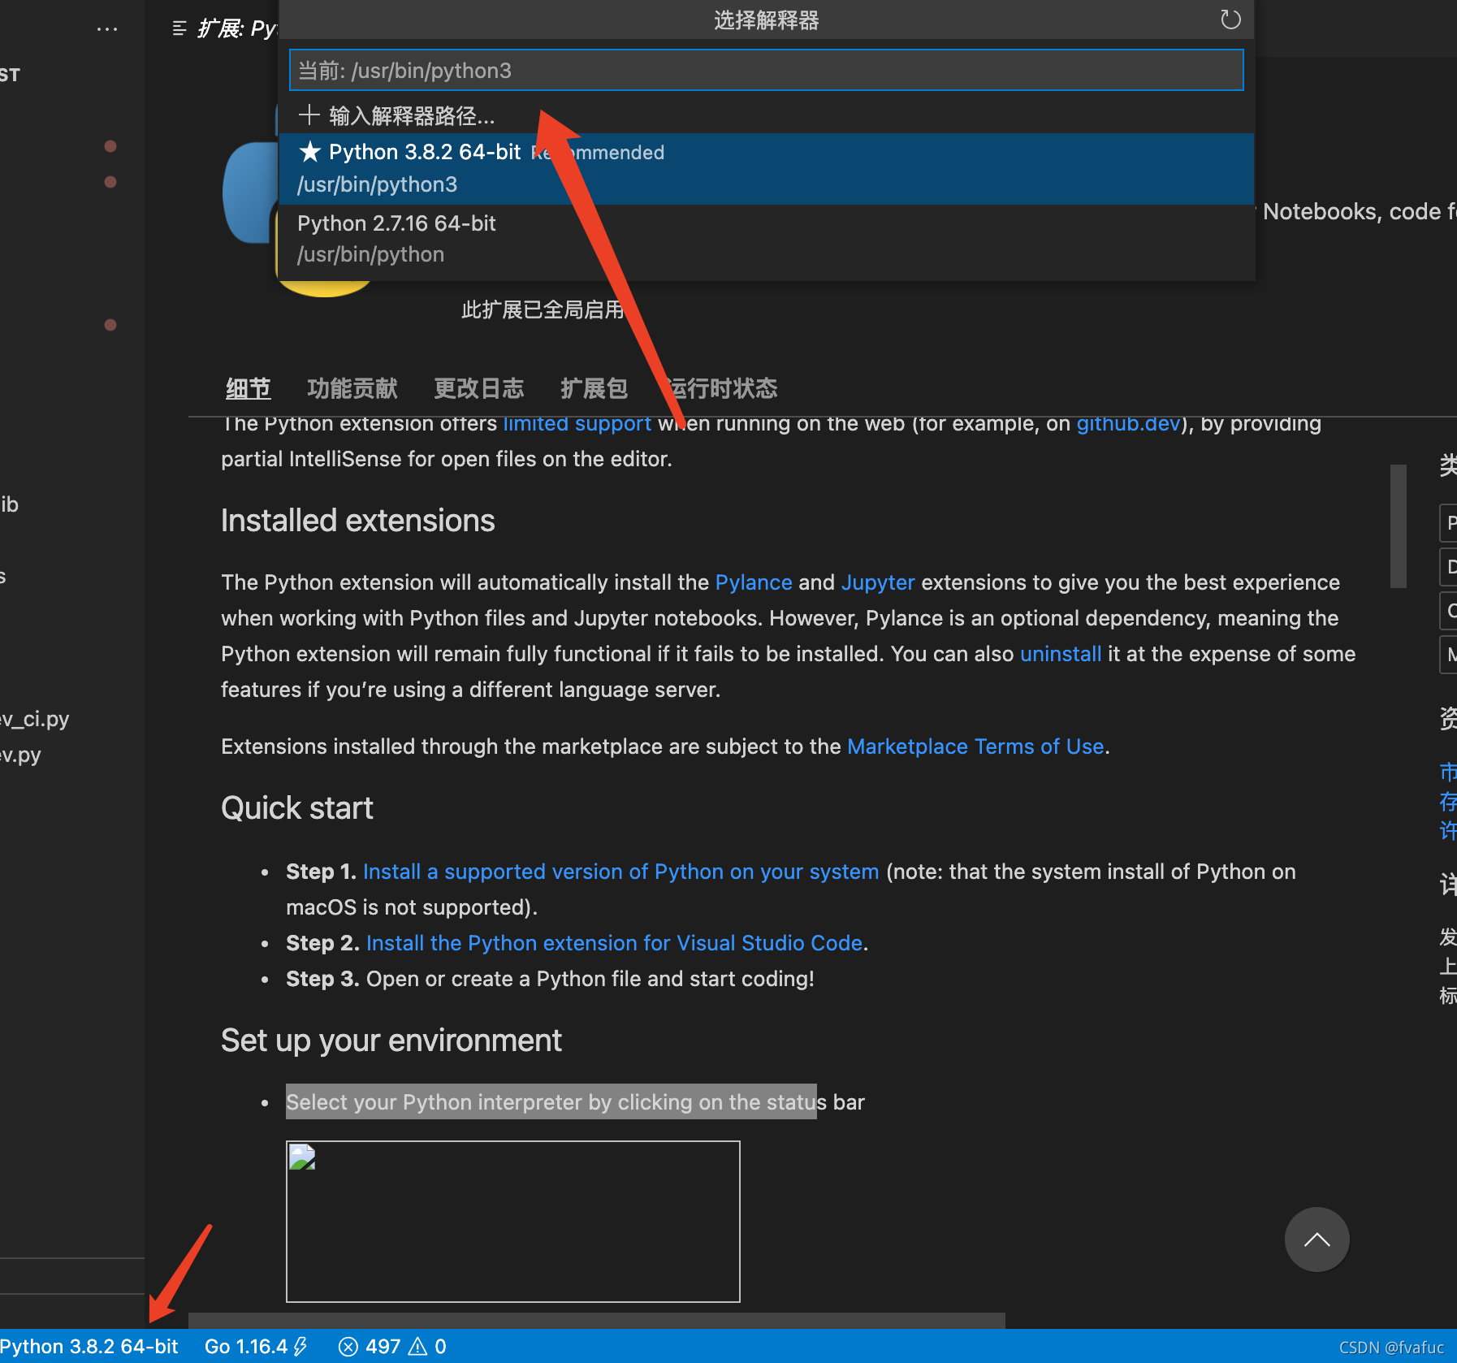Click the errors count 497 in status bar
The width and height of the screenshot is (1457, 1363).
coord(370,1347)
